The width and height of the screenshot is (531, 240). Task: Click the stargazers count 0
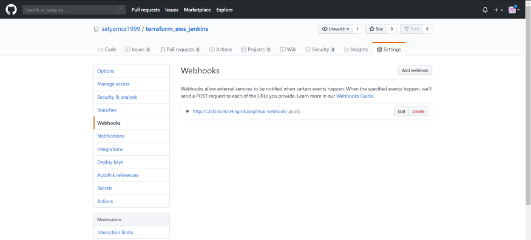click(x=391, y=29)
